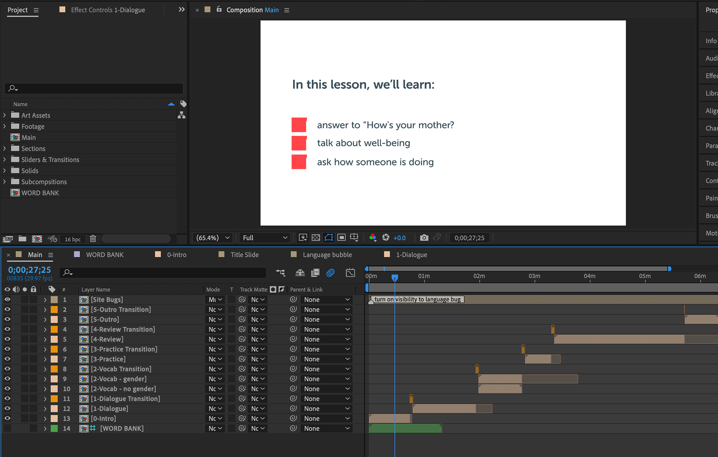
Task: Switch to the WORD BANK timeline tab
Action: (104, 255)
